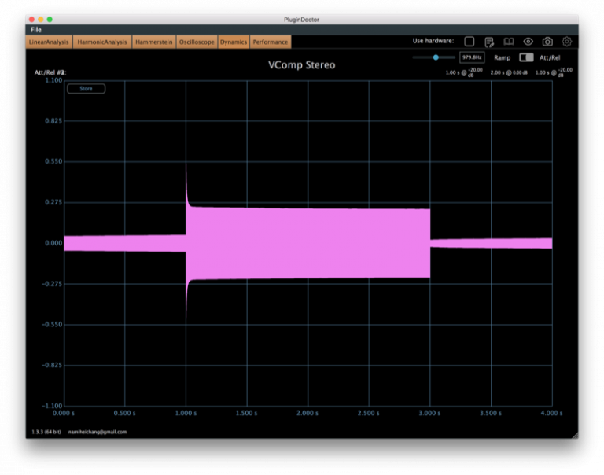Click the eye view icon
The height and width of the screenshot is (475, 604).
tap(528, 42)
